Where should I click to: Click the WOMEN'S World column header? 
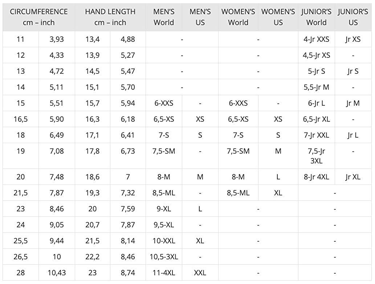[x=238, y=17]
